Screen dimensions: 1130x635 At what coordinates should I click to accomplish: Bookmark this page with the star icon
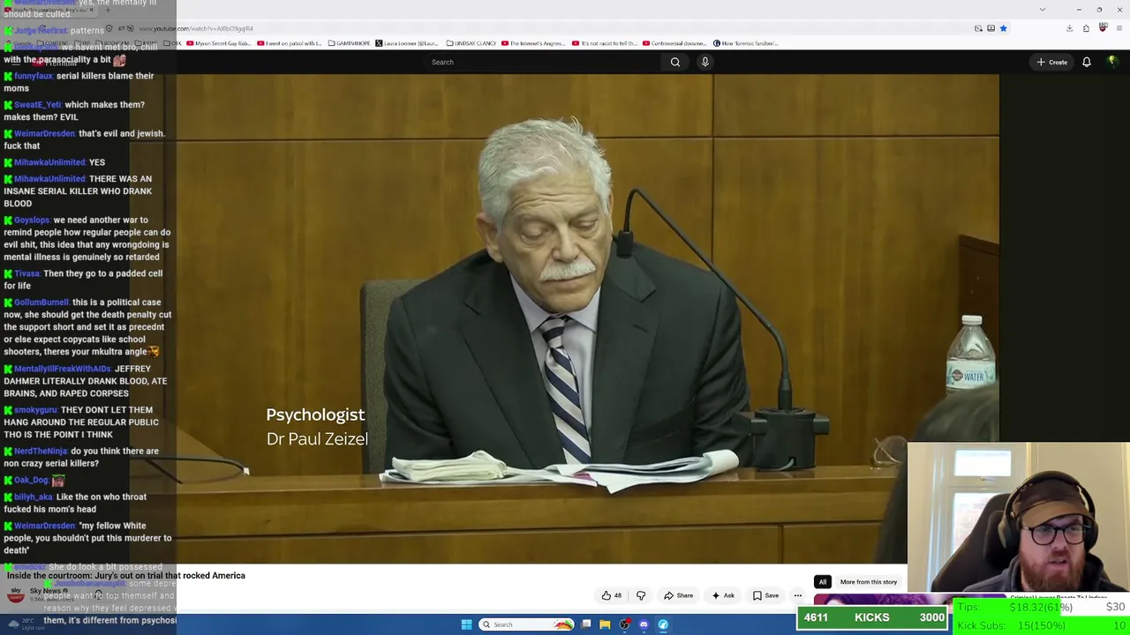pos(1003,28)
